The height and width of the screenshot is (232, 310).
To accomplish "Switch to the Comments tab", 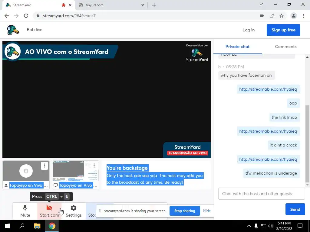I will [x=286, y=47].
